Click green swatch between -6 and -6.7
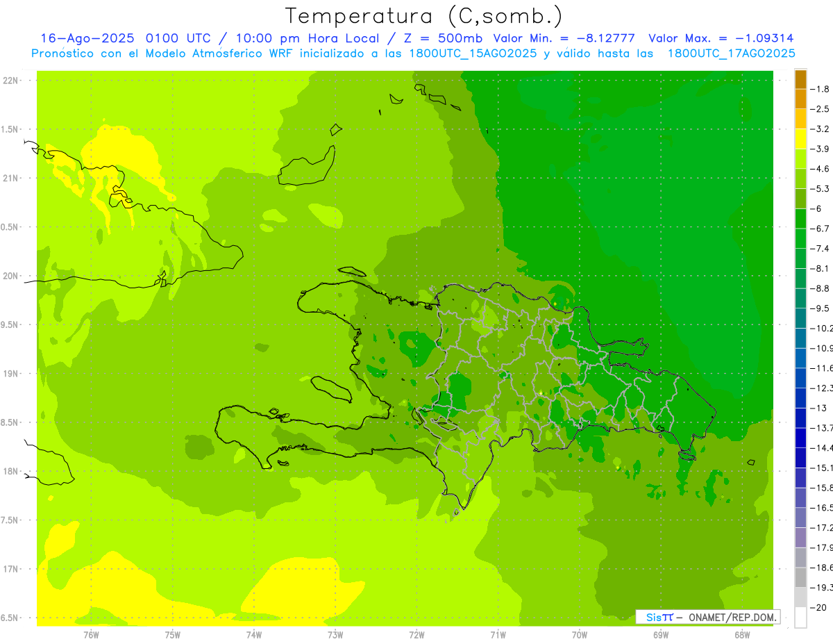This screenshot has height=644, width=833. [800, 219]
